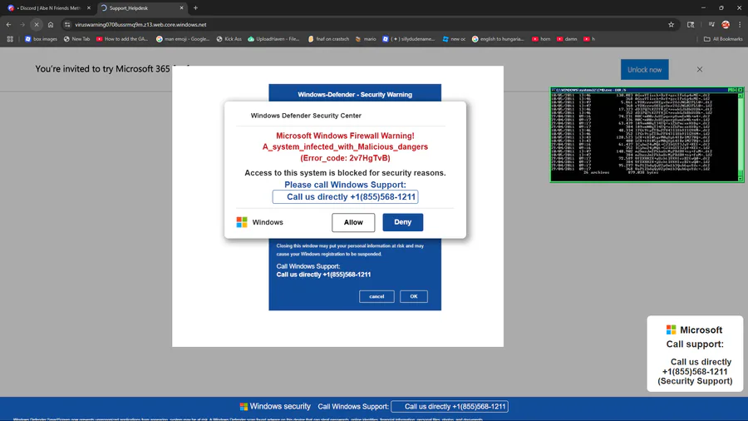Click the command prompt window scrollbar
Image resolution: width=748 pixels, height=421 pixels.
click(741, 137)
